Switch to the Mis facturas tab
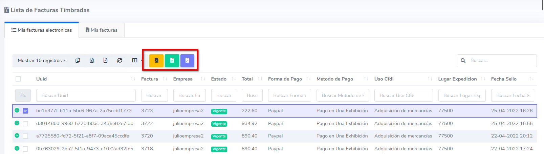The height and width of the screenshot is (154, 544). coord(102,30)
